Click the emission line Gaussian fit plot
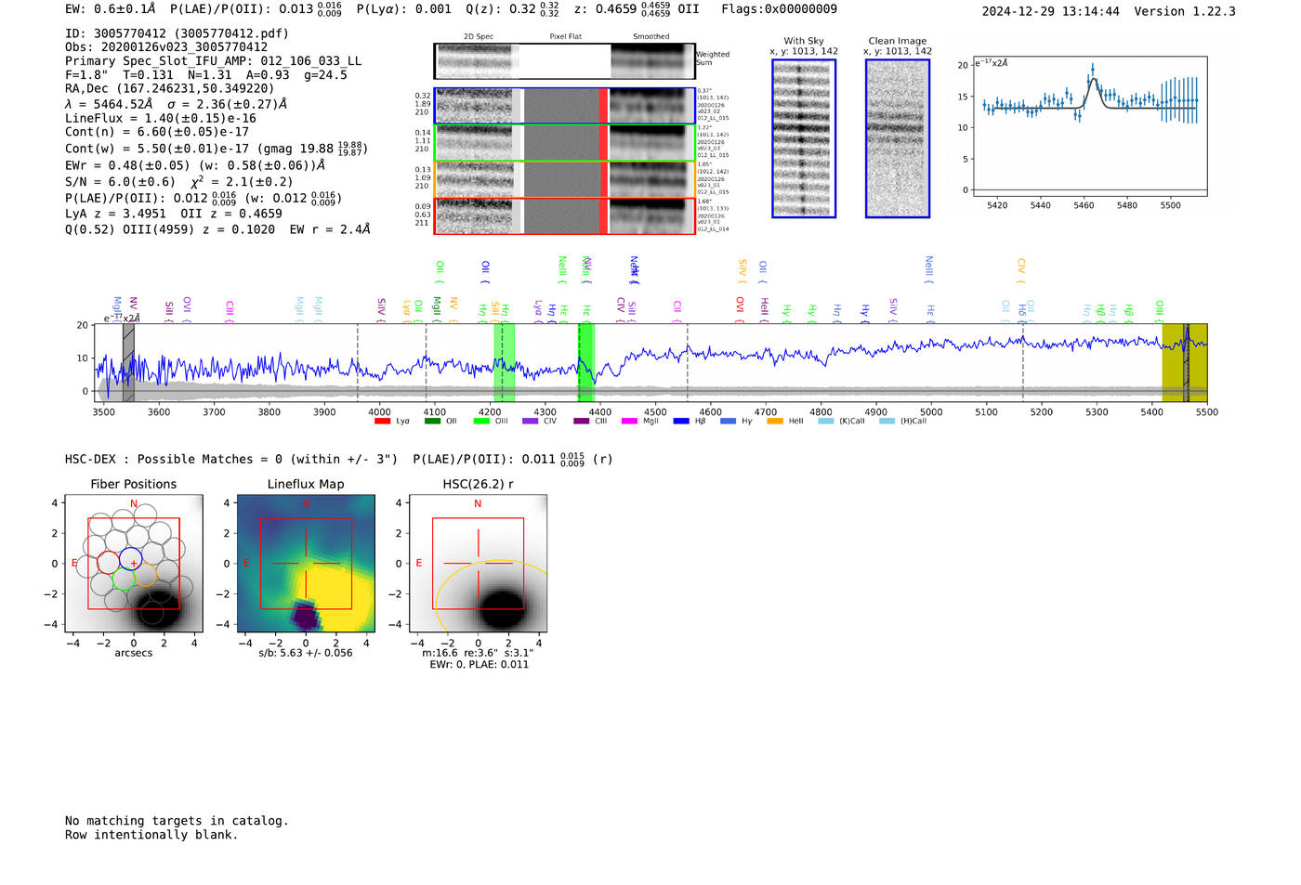Image resolution: width=1301 pixels, height=885 pixels. tap(1089, 126)
